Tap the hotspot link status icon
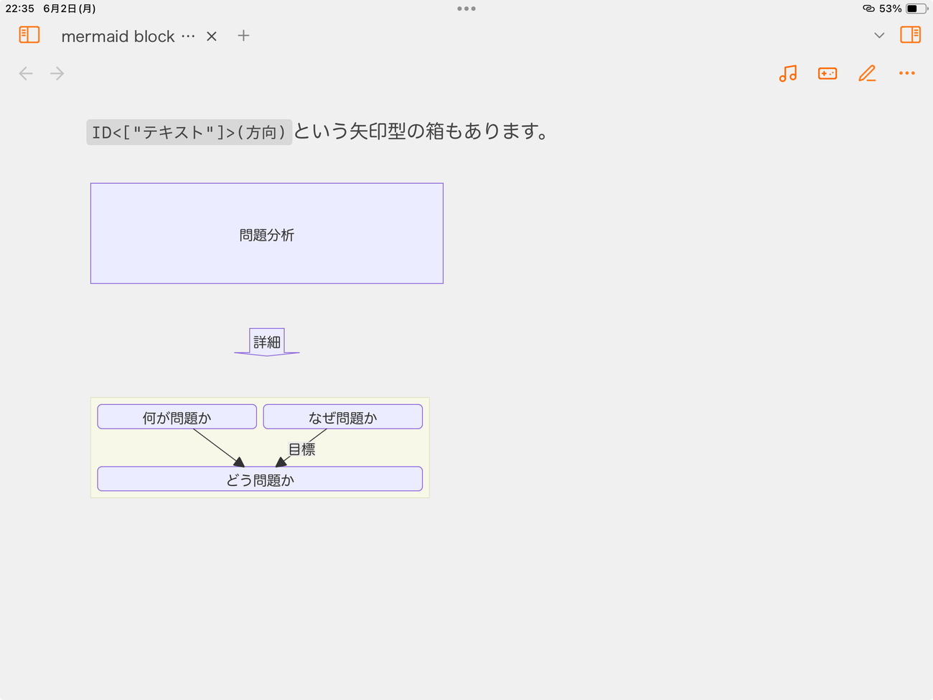933x700 pixels. (868, 9)
